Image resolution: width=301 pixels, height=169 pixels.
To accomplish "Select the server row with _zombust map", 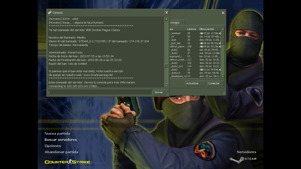I will 195,33.
